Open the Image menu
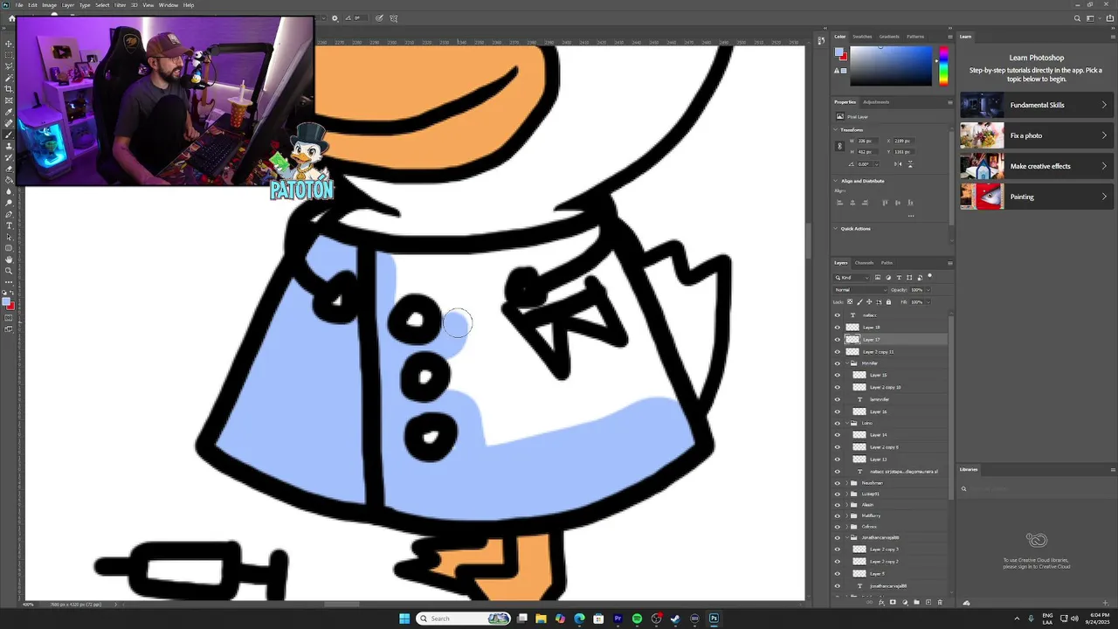Viewport: 1118px width, 629px height. (x=49, y=5)
